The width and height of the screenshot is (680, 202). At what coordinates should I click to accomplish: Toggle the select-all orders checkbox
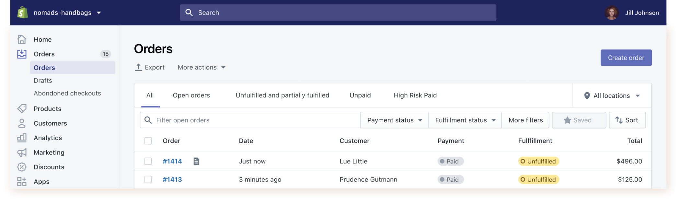coord(148,141)
